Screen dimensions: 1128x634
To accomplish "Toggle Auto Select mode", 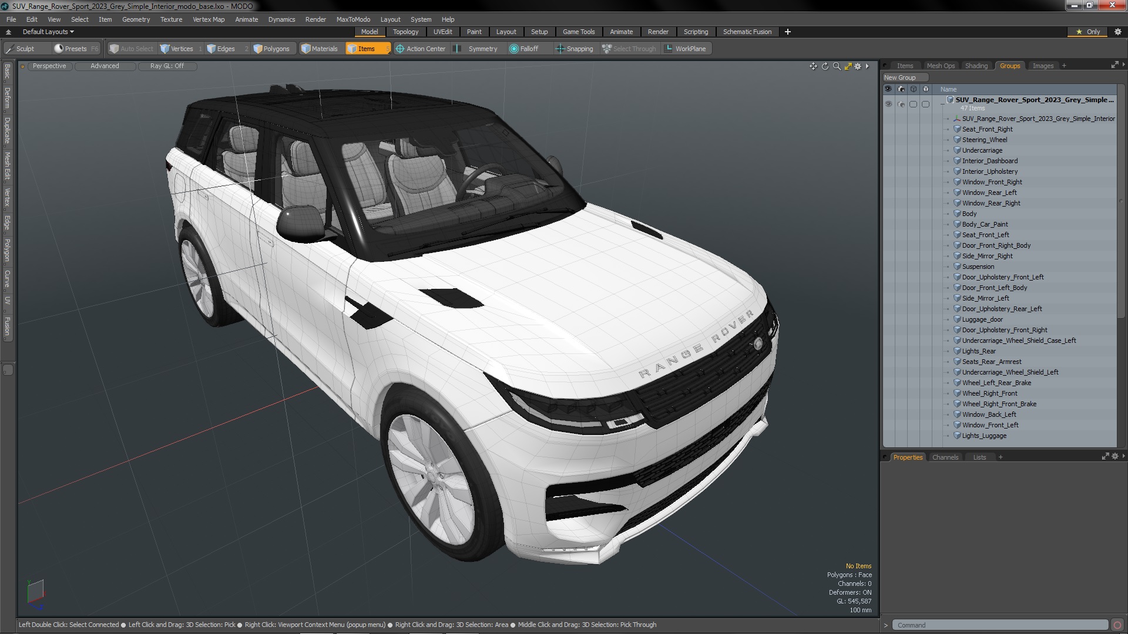I will (132, 49).
